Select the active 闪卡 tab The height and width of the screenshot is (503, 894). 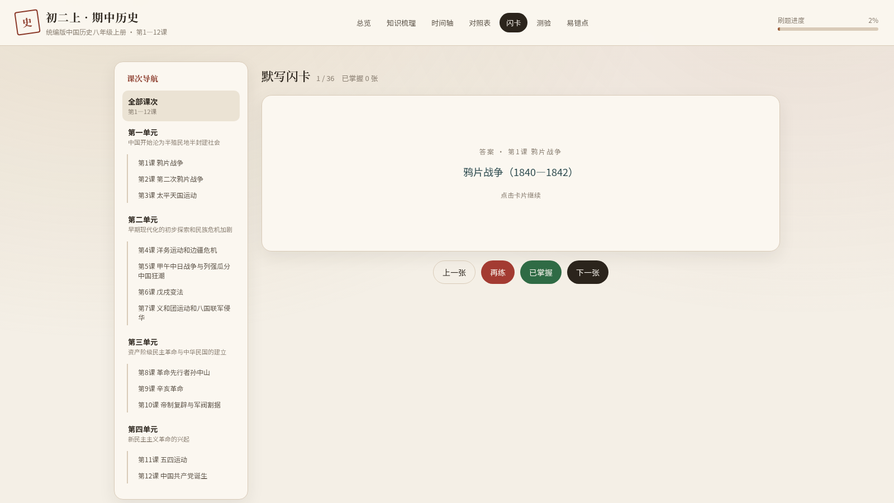click(x=513, y=23)
